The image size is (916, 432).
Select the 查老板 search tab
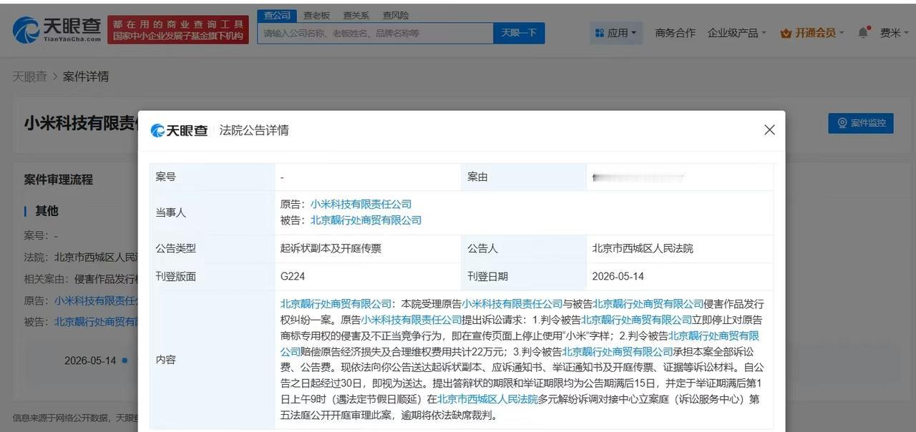pos(316,15)
